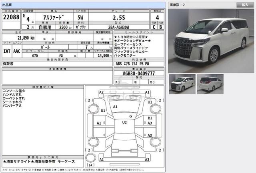Click the inspector note コンソール傷小

point(14,91)
